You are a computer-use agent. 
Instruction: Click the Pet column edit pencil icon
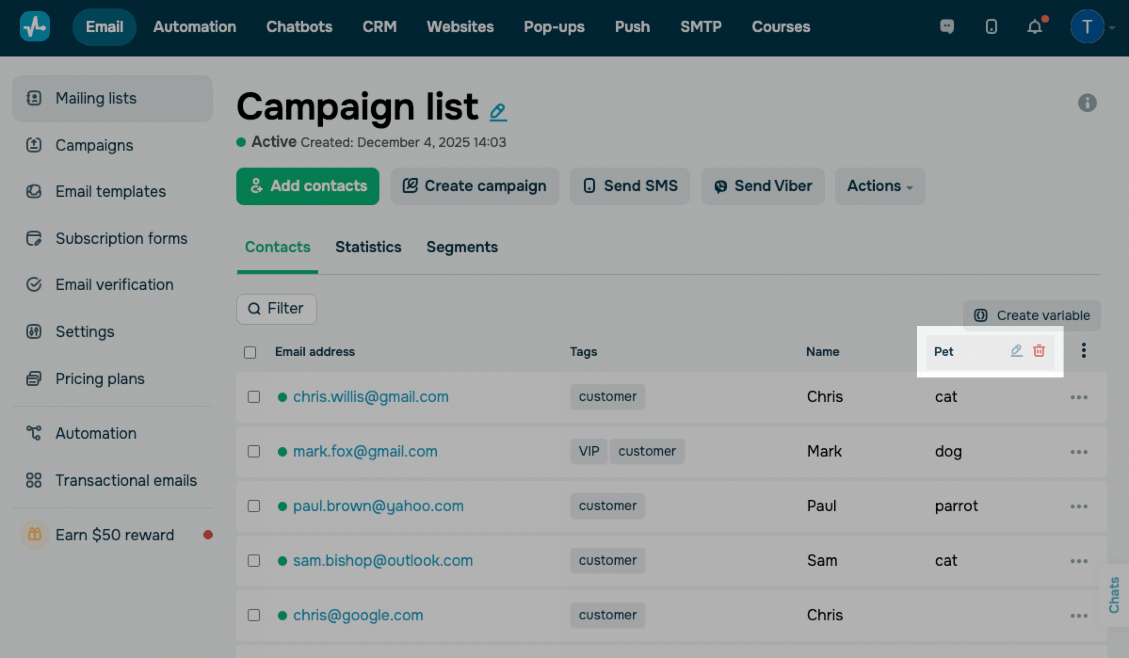coord(1016,351)
